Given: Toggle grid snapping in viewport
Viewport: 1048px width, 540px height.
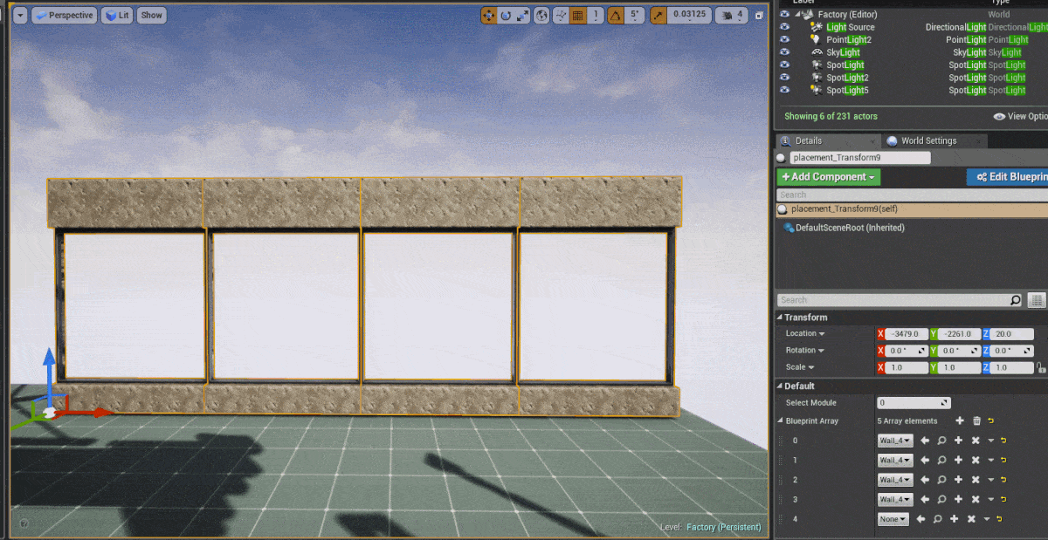Looking at the screenshot, I should click(x=578, y=15).
